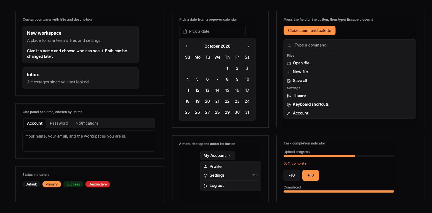Open the Pick a date field
The height and width of the screenshot is (213, 432).
pos(212,31)
